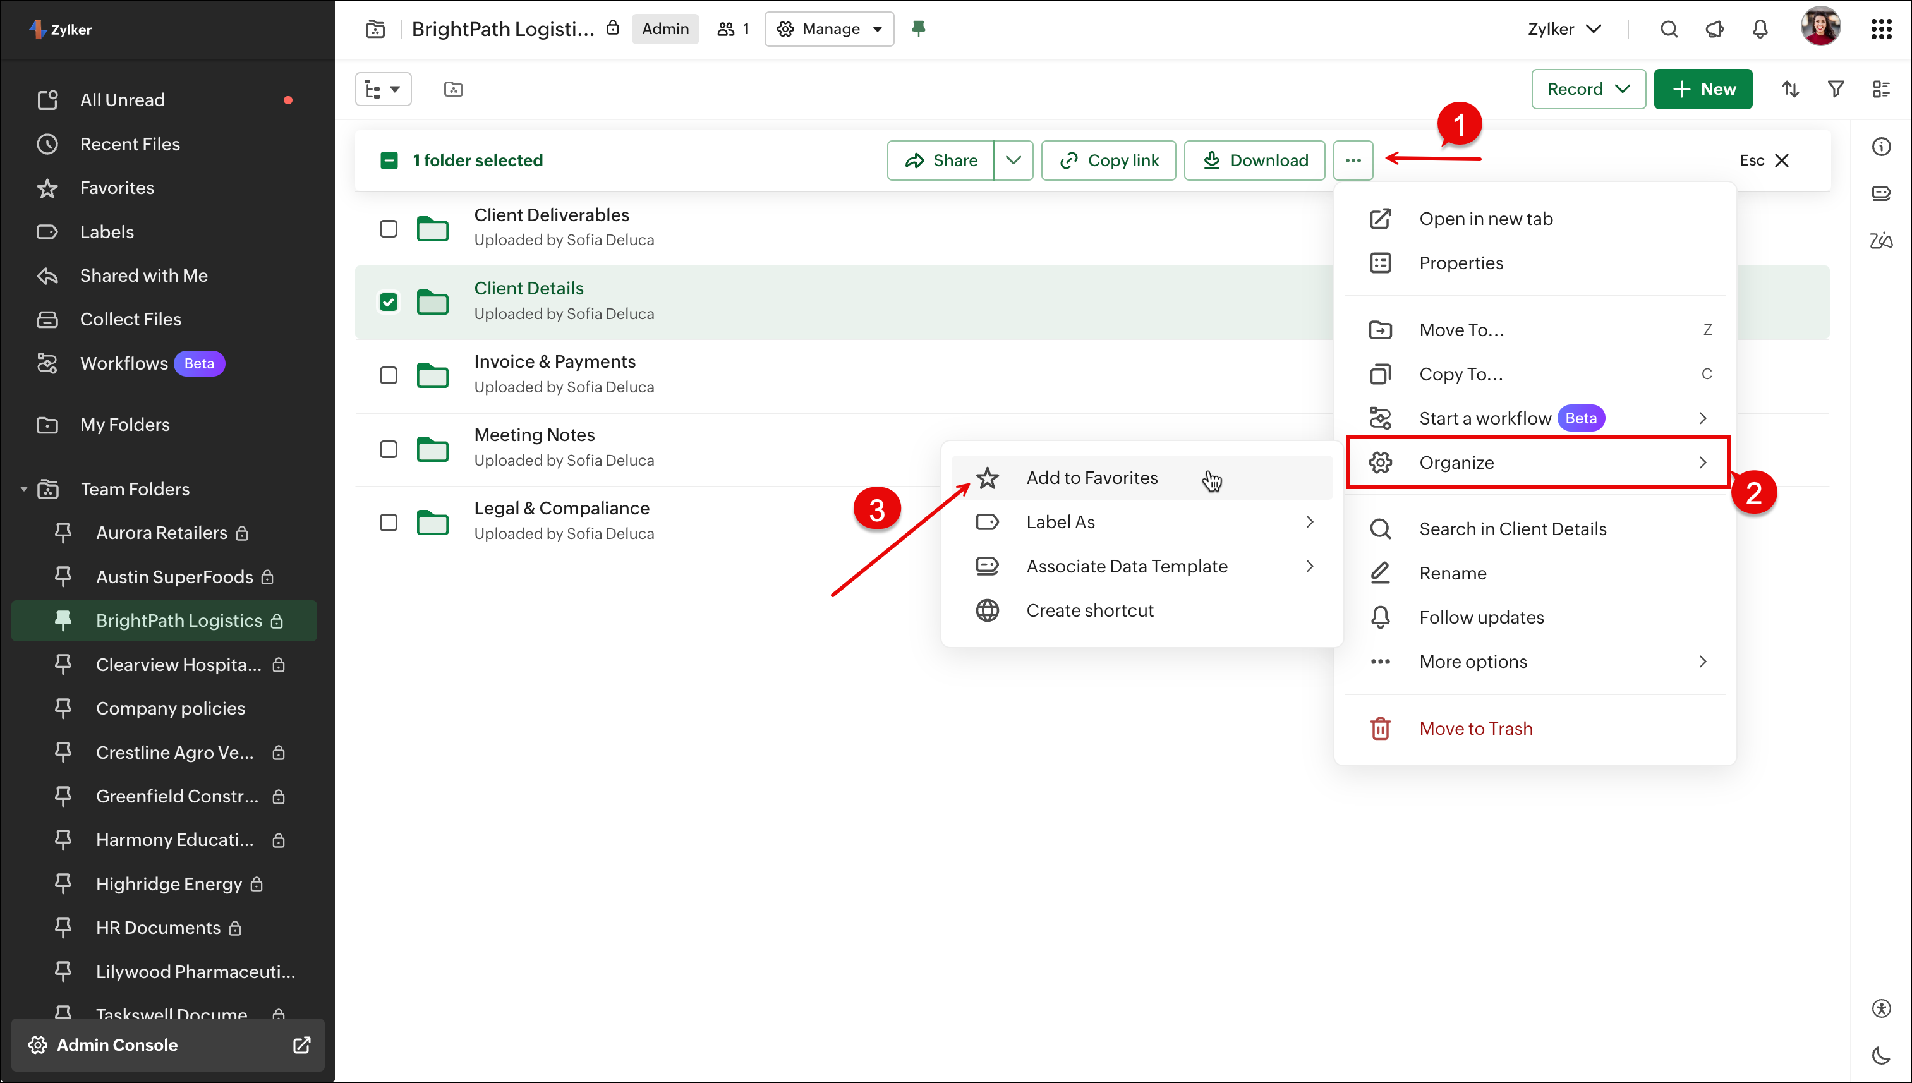
Task: Click the three-dots more actions button
Action: (x=1353, y=160)
